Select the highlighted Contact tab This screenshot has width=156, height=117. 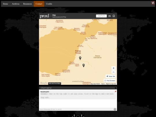coord(39,4)
